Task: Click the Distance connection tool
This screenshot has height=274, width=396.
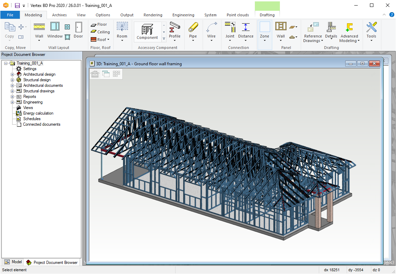Action: click(245, 30)
